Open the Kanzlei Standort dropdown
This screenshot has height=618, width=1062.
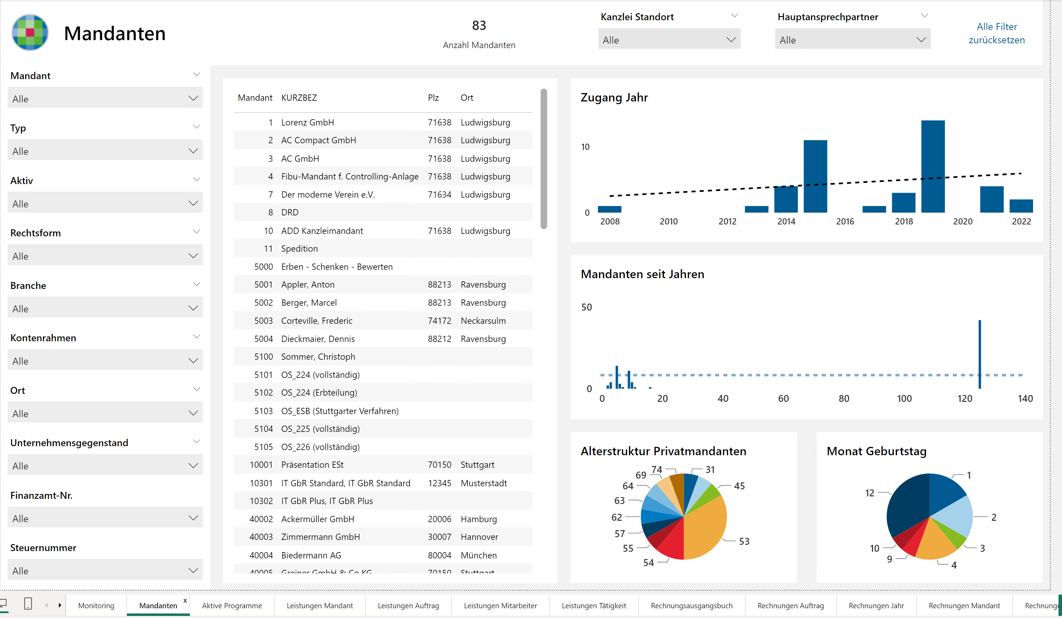(x=669, y=39)
